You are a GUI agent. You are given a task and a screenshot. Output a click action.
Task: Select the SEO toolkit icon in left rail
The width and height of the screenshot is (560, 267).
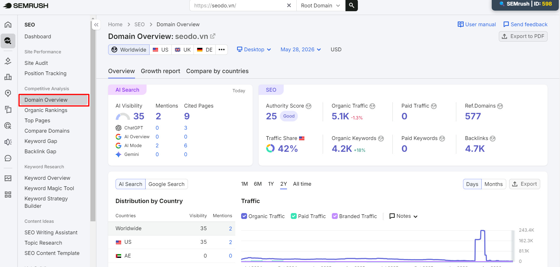point(8,41)
